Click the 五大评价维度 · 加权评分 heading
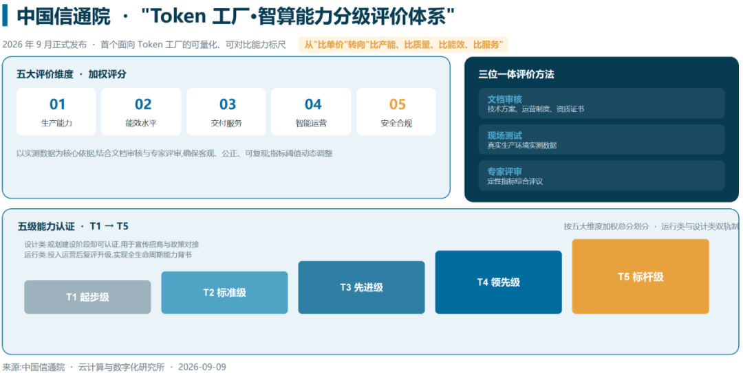Screen dimensions: 743x373 (x=72, y=74)
